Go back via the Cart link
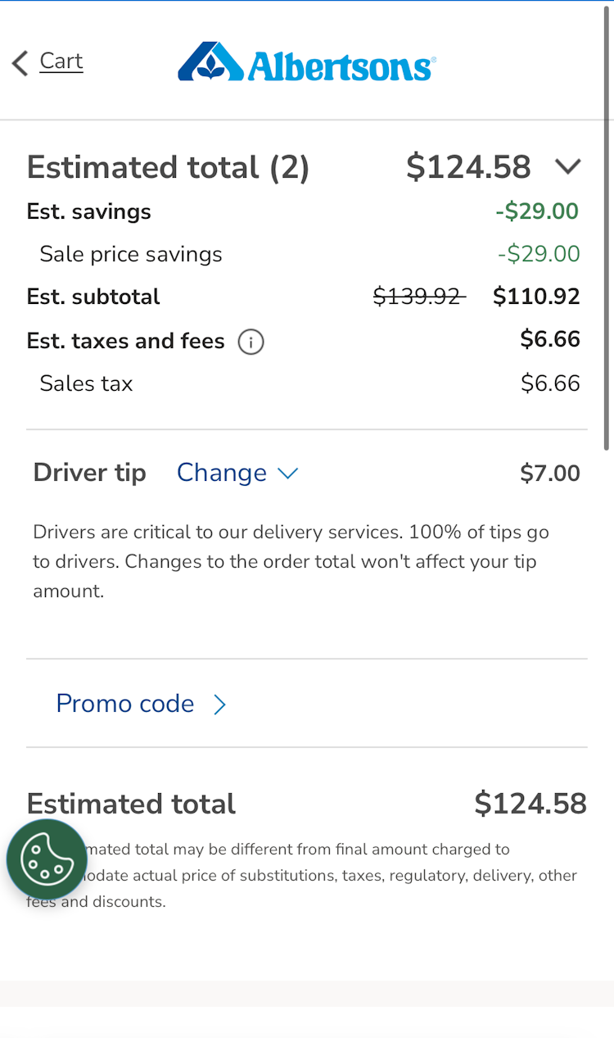The height and width of the screenshot is (1038, 614). coord(61,61)
